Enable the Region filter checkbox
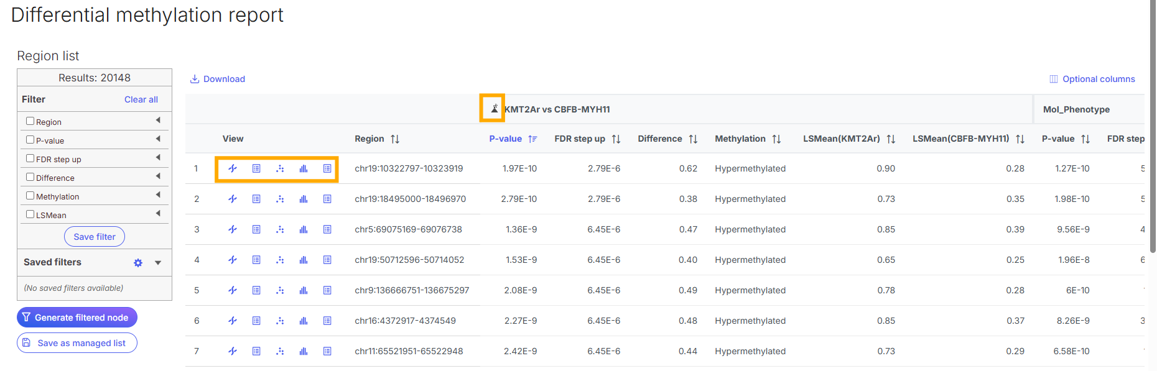1157x371 pixels. click(30, 121)
